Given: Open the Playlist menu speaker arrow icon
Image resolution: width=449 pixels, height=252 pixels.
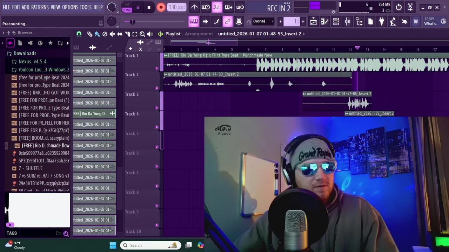Looking at the screenshot, I should (160, 34).
